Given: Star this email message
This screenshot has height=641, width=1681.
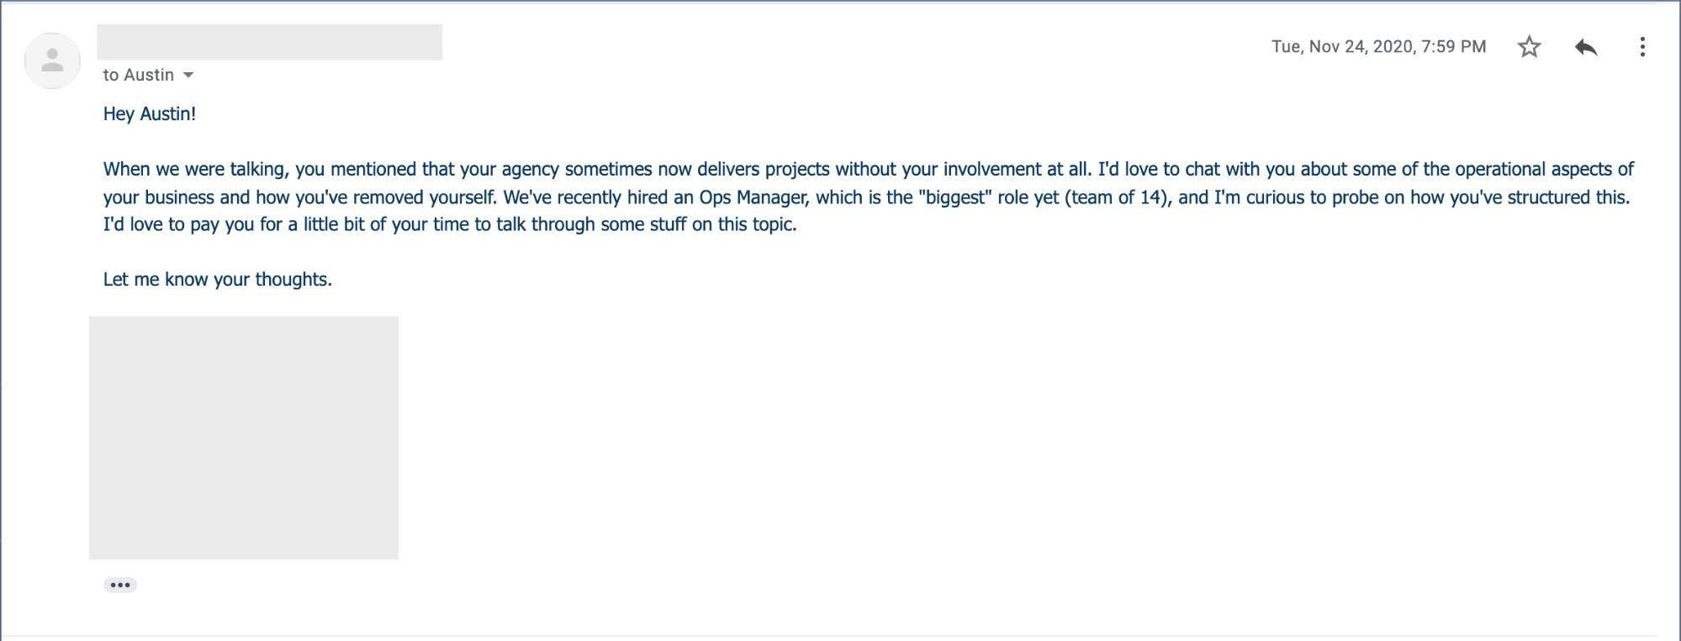Looking at the screenshot, I should point(1529,47).
